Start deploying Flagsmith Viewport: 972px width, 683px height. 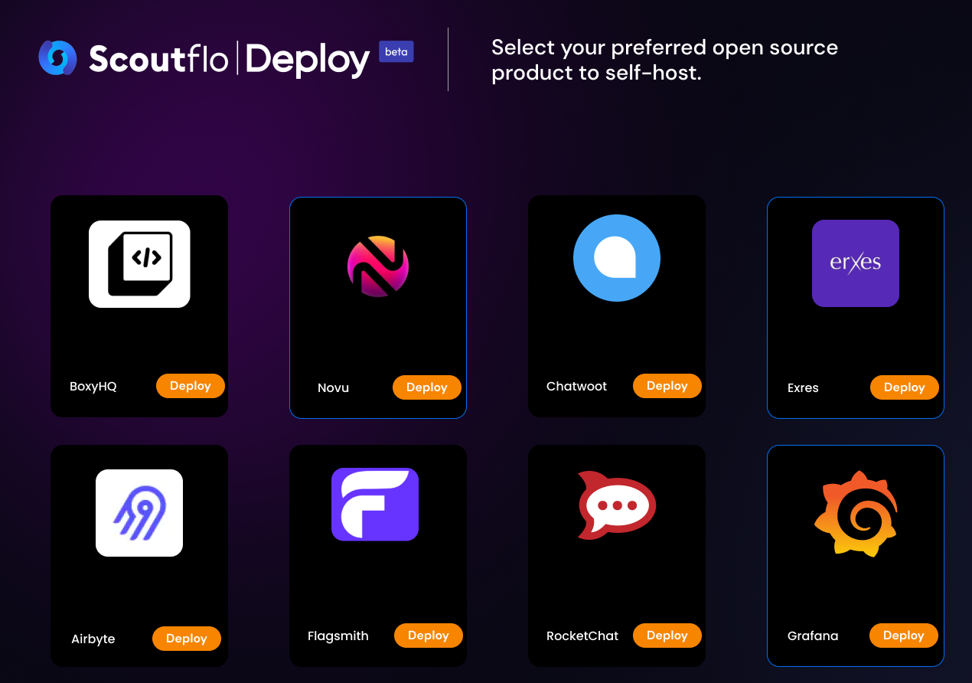[x=429, y=636]
